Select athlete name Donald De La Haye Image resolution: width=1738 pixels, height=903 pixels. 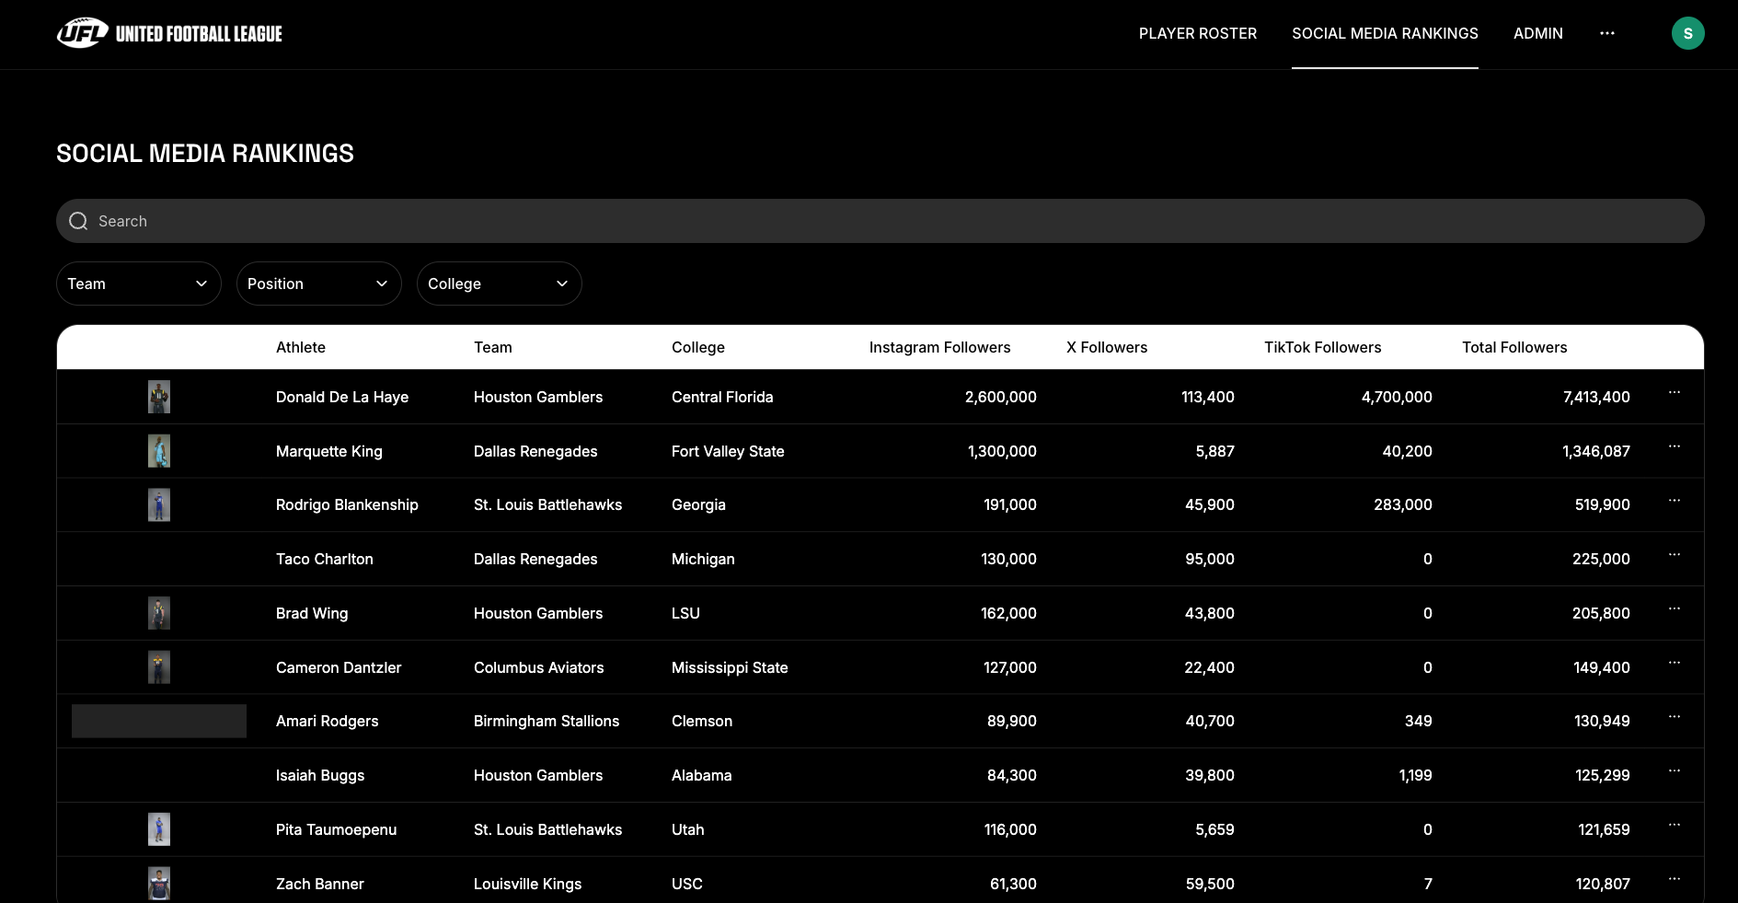tap(342, 397)
